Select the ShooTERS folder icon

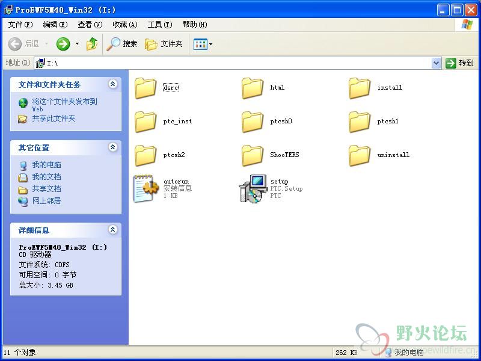[253, 156]
